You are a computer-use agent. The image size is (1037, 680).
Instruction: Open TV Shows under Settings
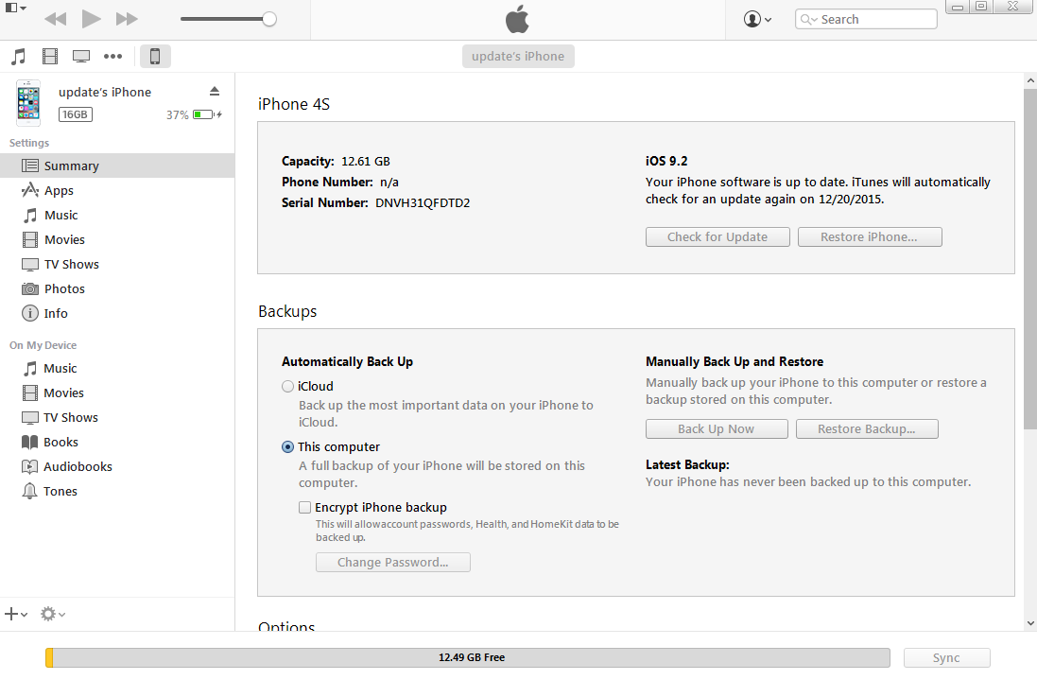click(117, 264)
